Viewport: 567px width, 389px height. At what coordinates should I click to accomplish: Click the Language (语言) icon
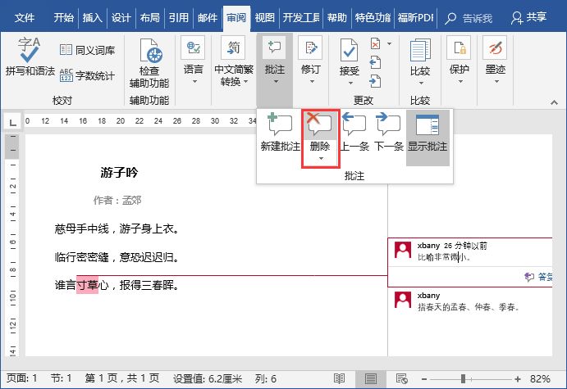click(x=193, y=47)
